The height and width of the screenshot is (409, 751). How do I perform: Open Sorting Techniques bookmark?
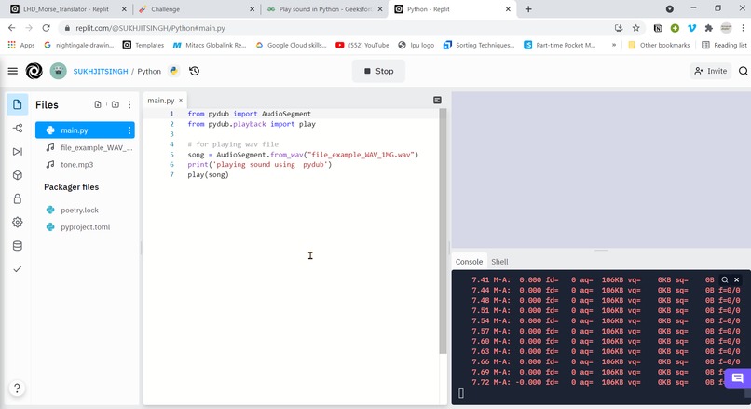click(479, 45)
